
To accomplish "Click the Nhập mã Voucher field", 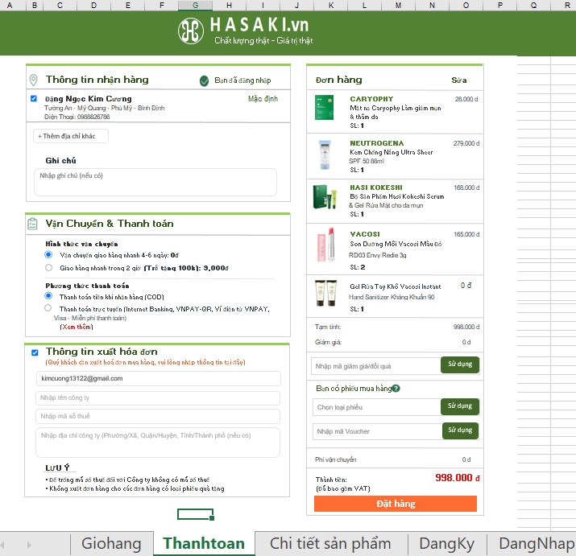I will point(378,431).
